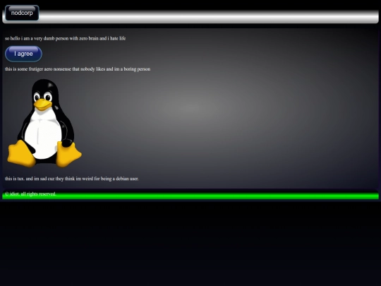Click the empty black area below the footer
This screenshot has height=286, width=381.
click(x=190, y=243)
